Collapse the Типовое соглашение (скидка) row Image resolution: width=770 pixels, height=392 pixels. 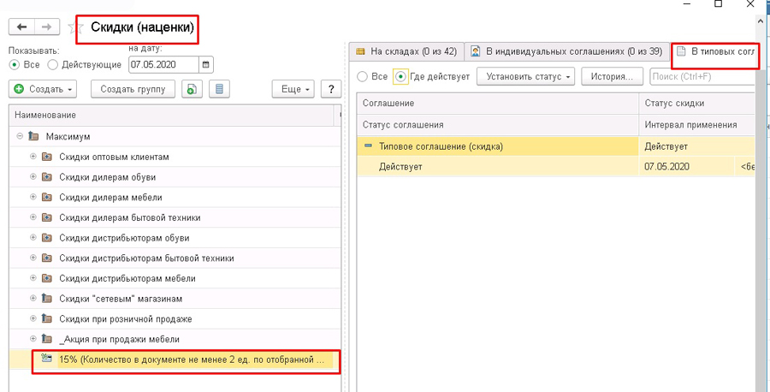coord(367,146)
